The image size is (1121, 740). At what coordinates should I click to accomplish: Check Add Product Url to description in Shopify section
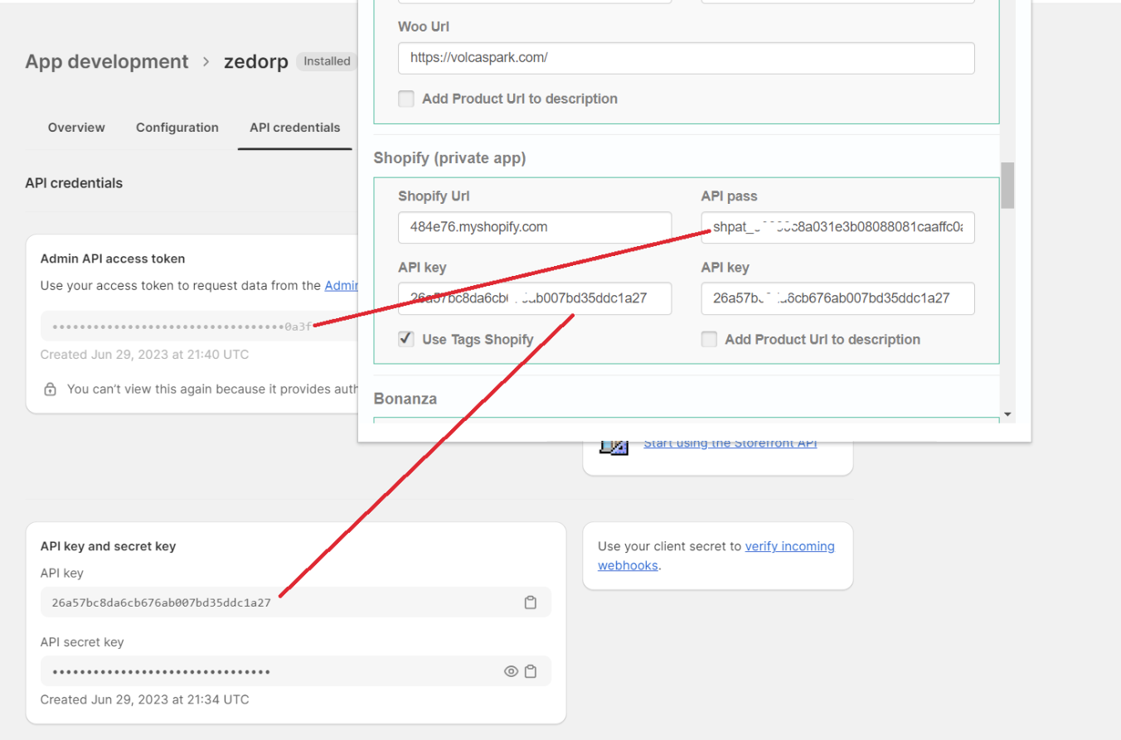tap(709, 339)
